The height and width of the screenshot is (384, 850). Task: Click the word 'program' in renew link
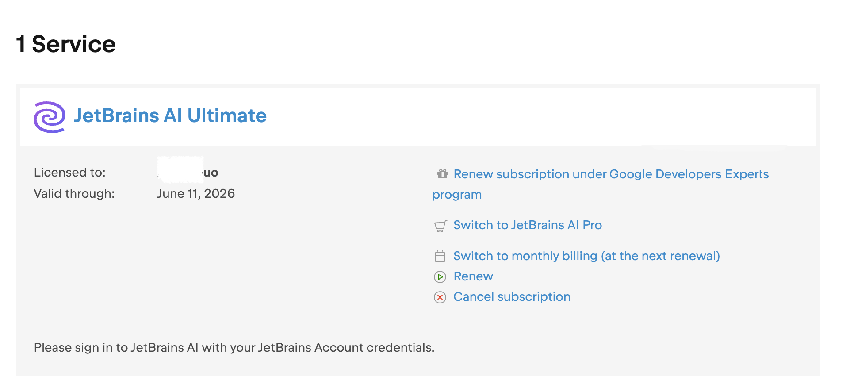[457, 195]
